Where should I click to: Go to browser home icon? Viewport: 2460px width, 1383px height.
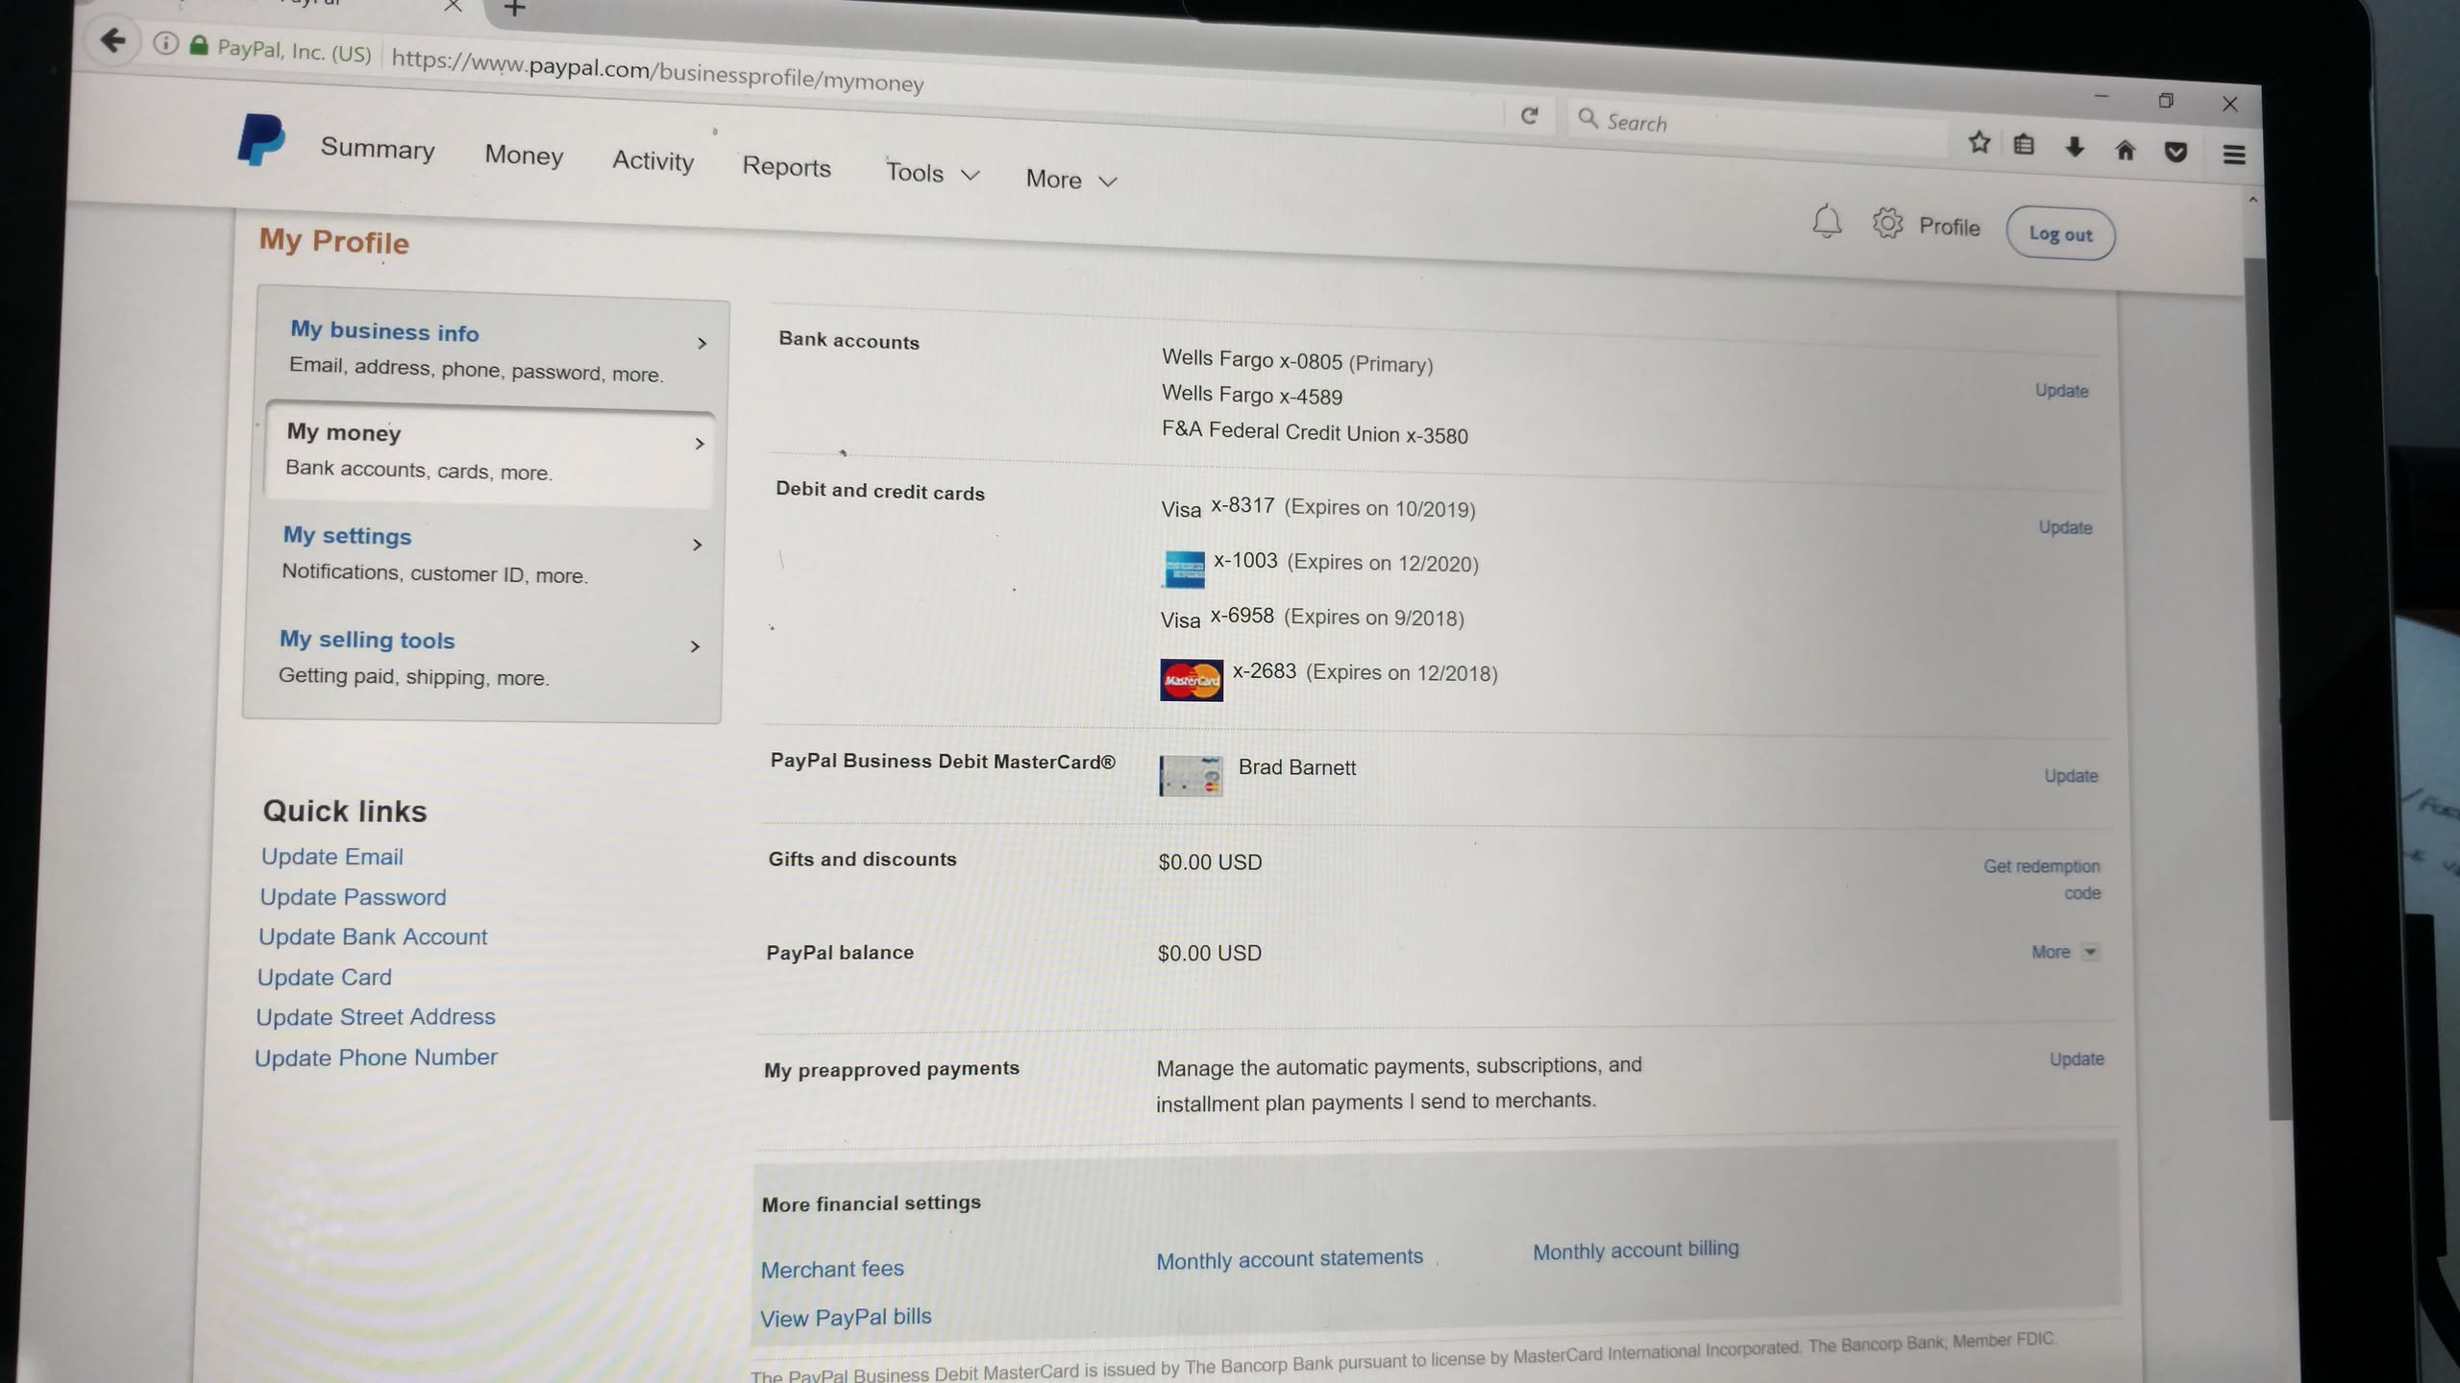click(x=2125, y=150)
